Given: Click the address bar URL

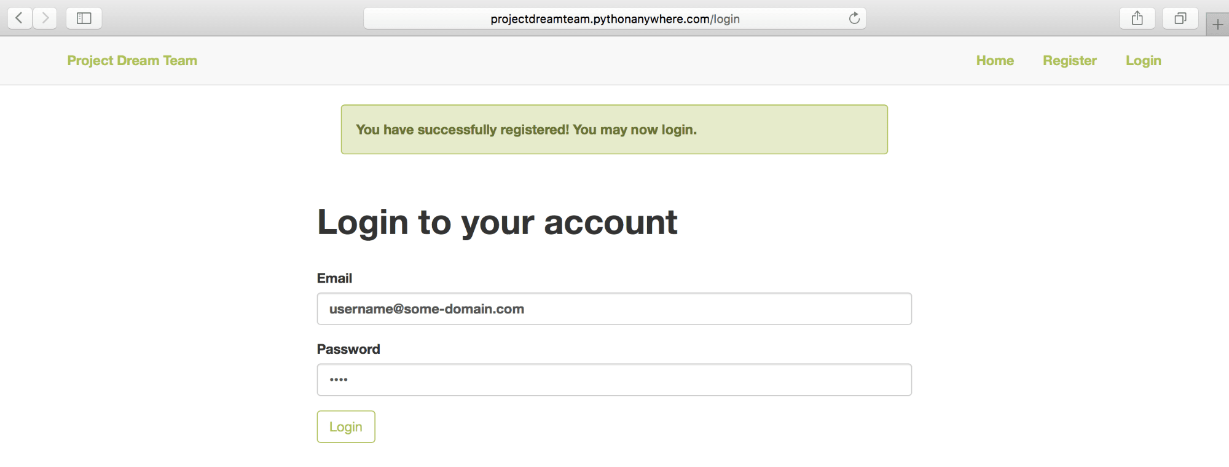Looking at the screenshot, I should [615, 19].
